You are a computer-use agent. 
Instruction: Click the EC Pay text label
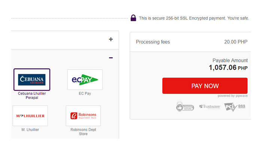pyautogui.click(x=85, y=93)
